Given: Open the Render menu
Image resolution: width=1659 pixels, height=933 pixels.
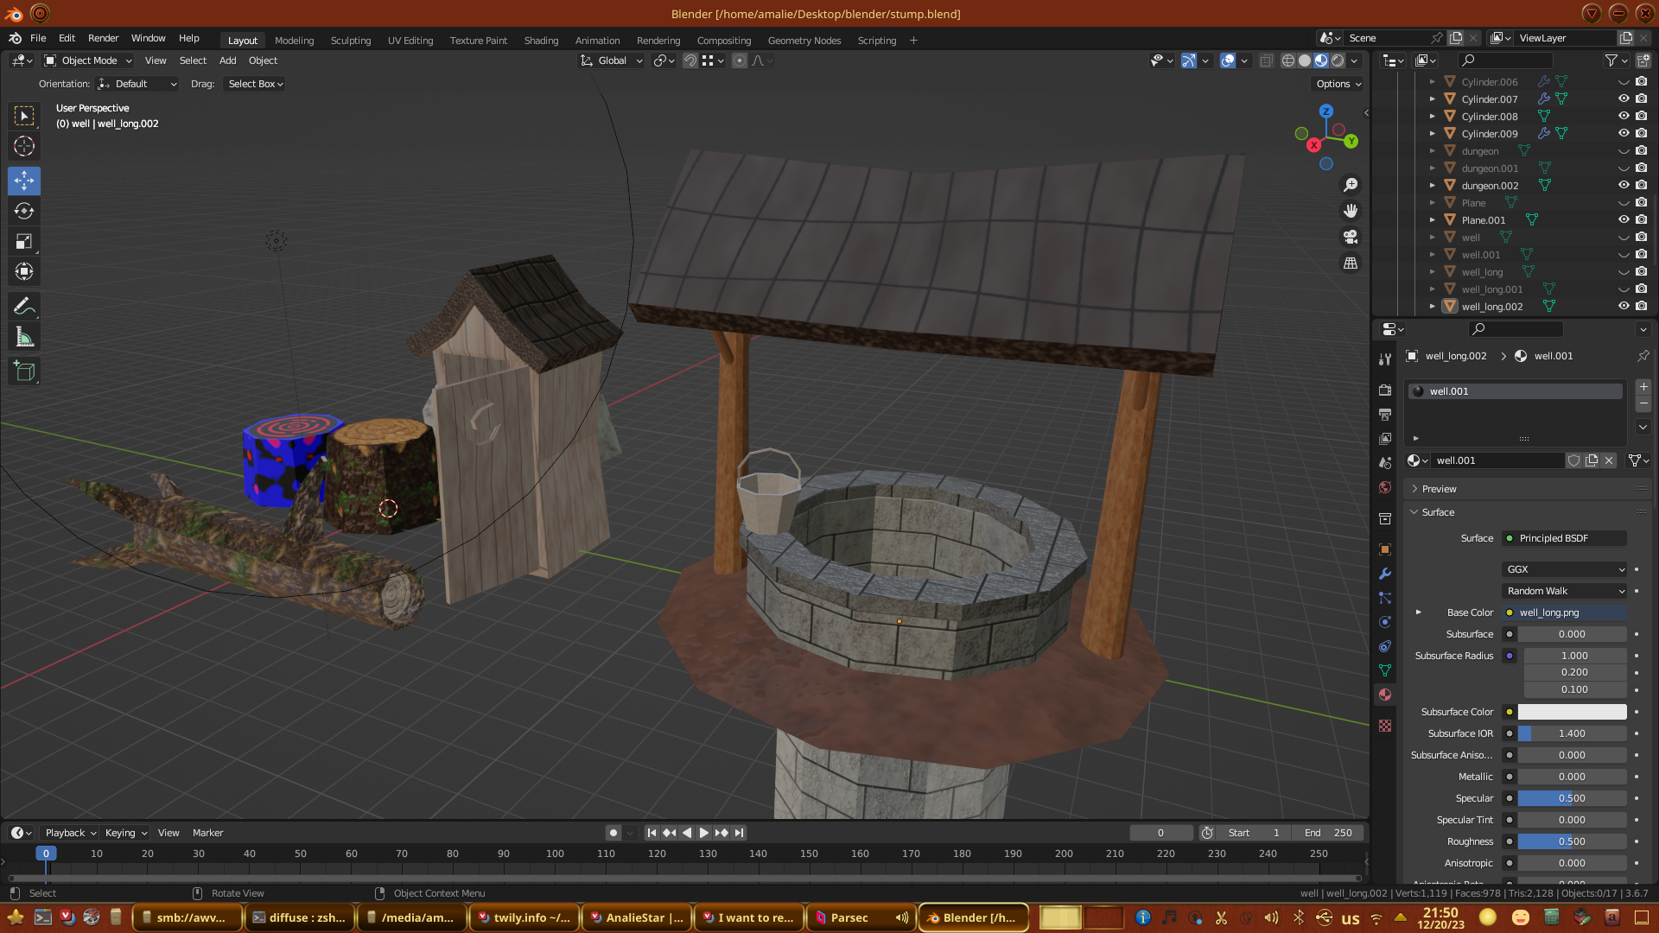Looking at the screenshot, I should (103, 38).
